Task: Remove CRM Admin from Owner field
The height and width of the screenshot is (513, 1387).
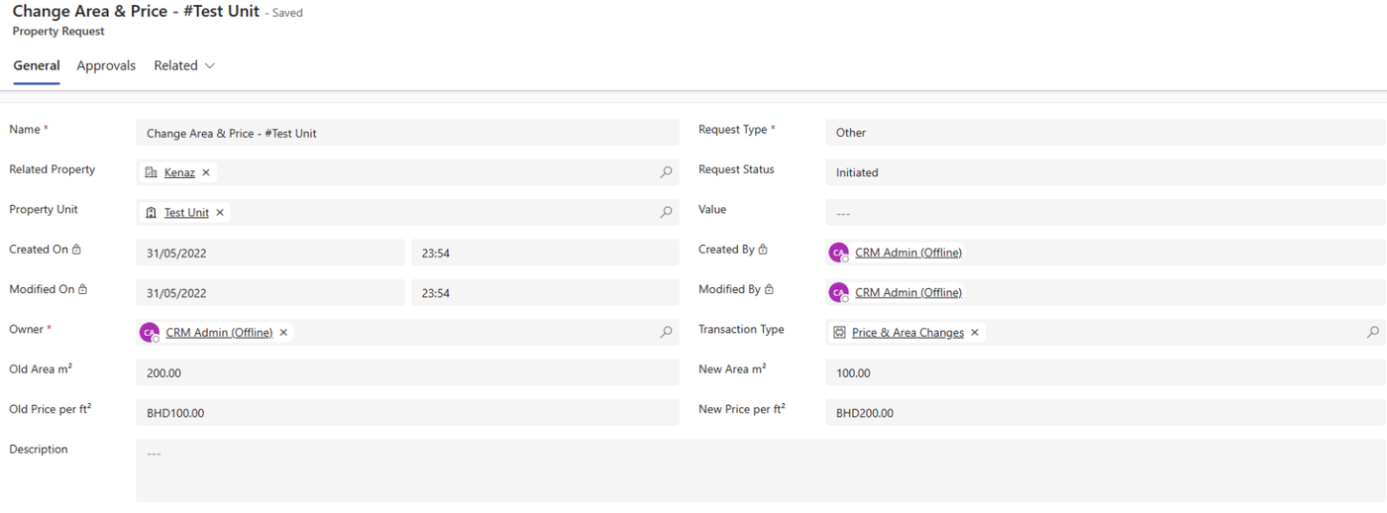Action: tap(283, 333)
